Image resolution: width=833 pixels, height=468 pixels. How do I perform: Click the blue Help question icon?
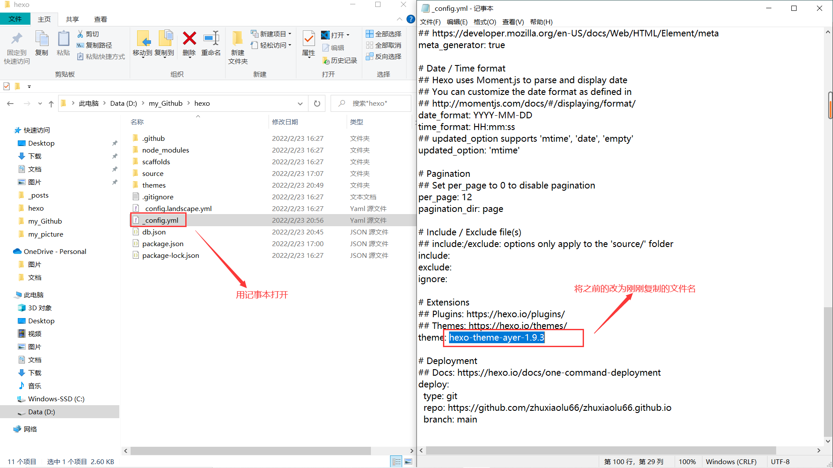(x=410, y=19)
